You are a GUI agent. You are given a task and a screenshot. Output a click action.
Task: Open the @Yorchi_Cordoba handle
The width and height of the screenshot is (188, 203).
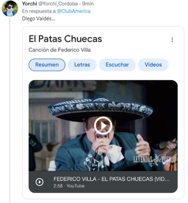tap(58, 4)
